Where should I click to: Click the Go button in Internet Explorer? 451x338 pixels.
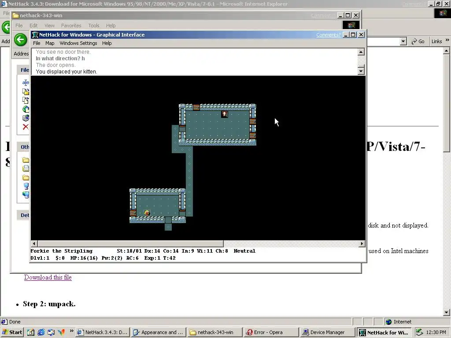pyautogui.click(x=418, y=41)
